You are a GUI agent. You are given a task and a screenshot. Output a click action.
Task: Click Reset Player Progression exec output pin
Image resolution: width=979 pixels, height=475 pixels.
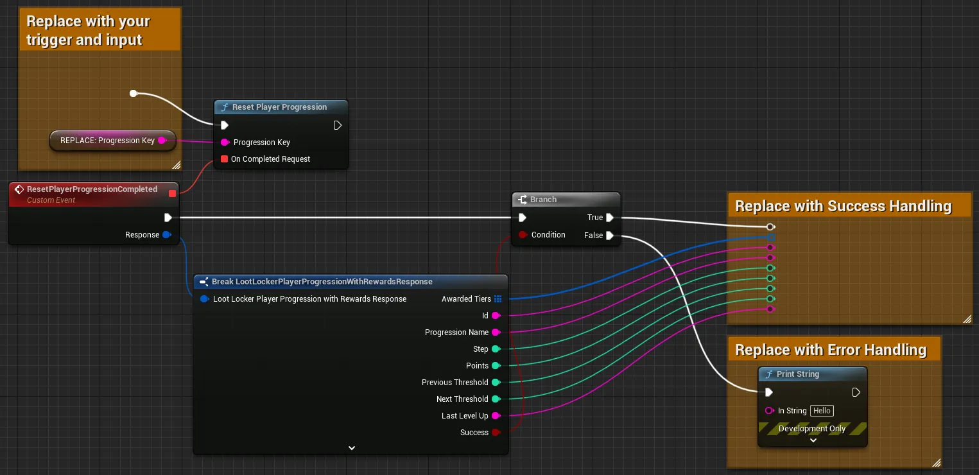point(338,125)
